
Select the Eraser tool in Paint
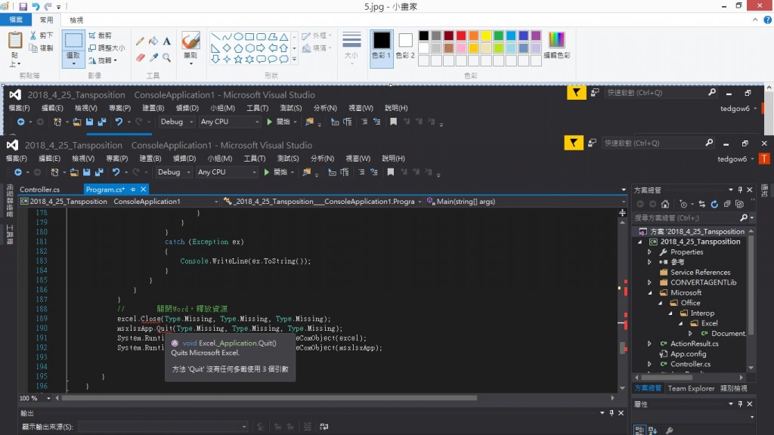click(140, 57)
